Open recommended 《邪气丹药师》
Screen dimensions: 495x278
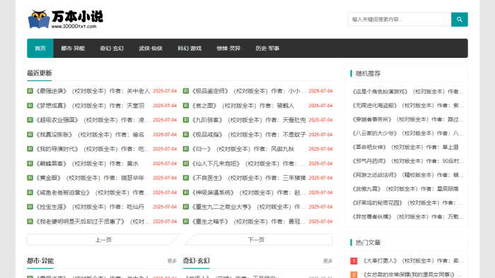click(x=407, y=161)
